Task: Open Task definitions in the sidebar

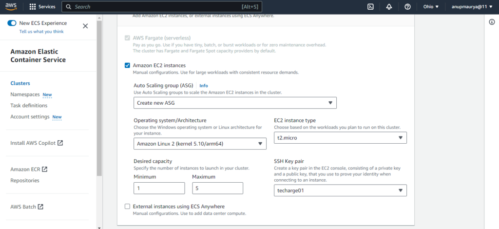Action: click(x=29, y=105)
